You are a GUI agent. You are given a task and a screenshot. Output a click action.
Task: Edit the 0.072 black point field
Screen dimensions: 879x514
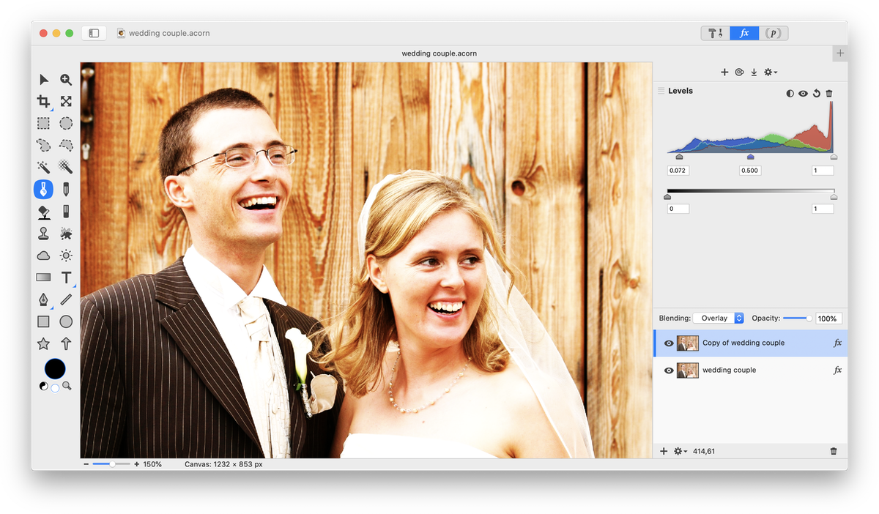pyautogui.click(x=678, y=171)
